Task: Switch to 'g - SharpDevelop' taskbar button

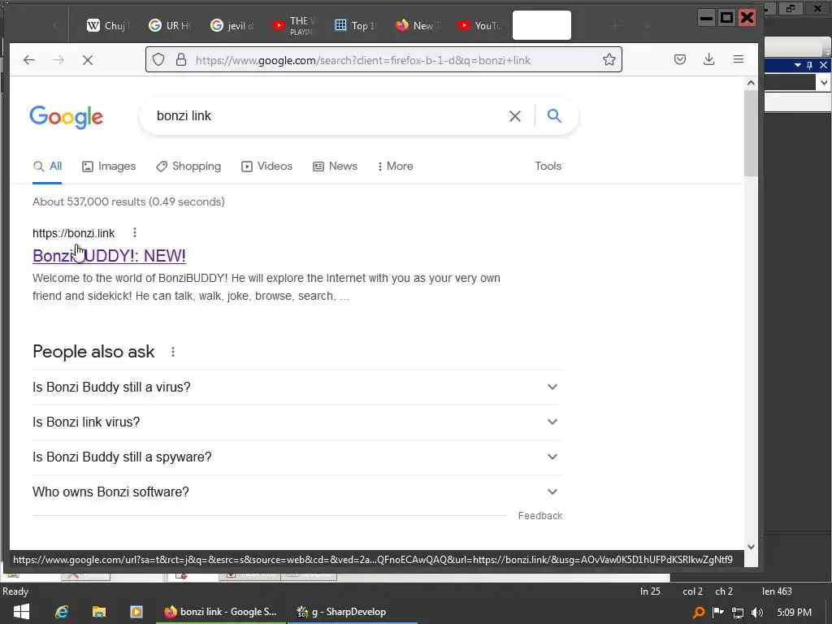Action: click(x=353, y=612)
